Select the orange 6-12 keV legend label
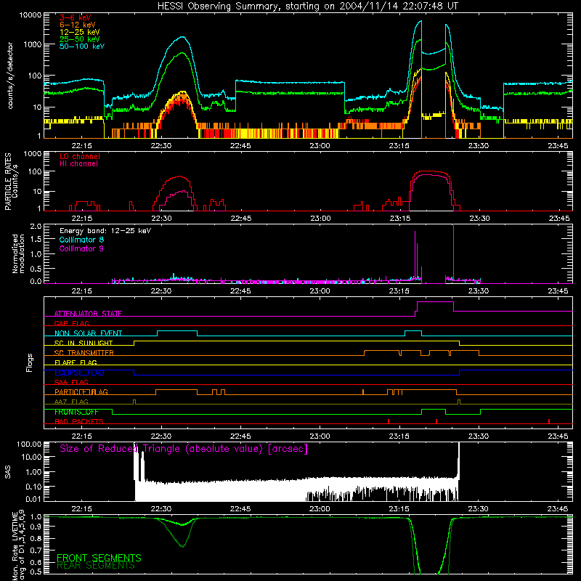Image resolution: width=581 pixels, height=581 pixels. 78,25
